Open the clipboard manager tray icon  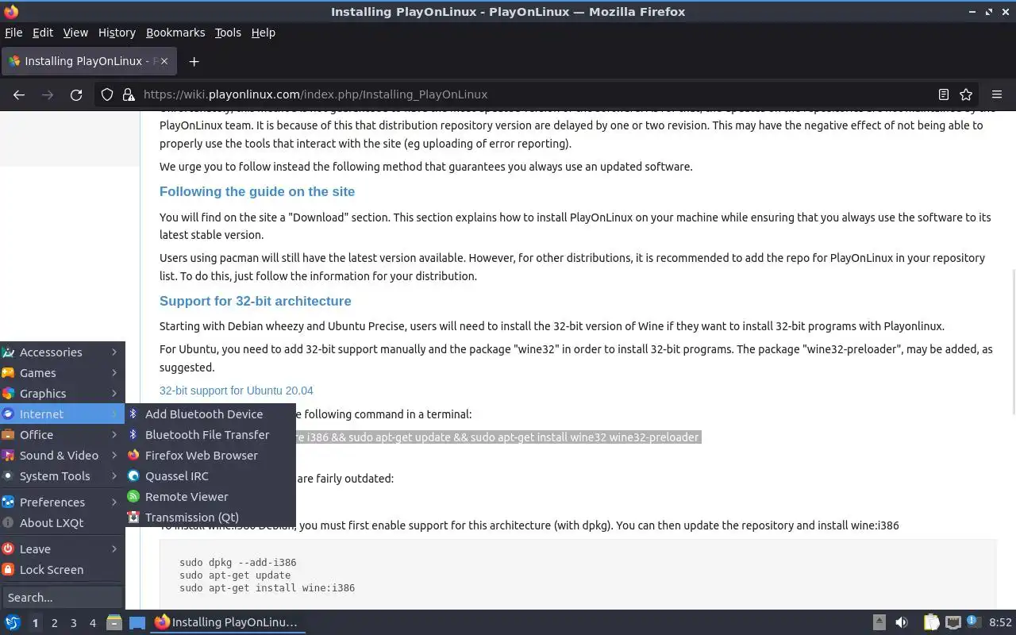(931, 622)
